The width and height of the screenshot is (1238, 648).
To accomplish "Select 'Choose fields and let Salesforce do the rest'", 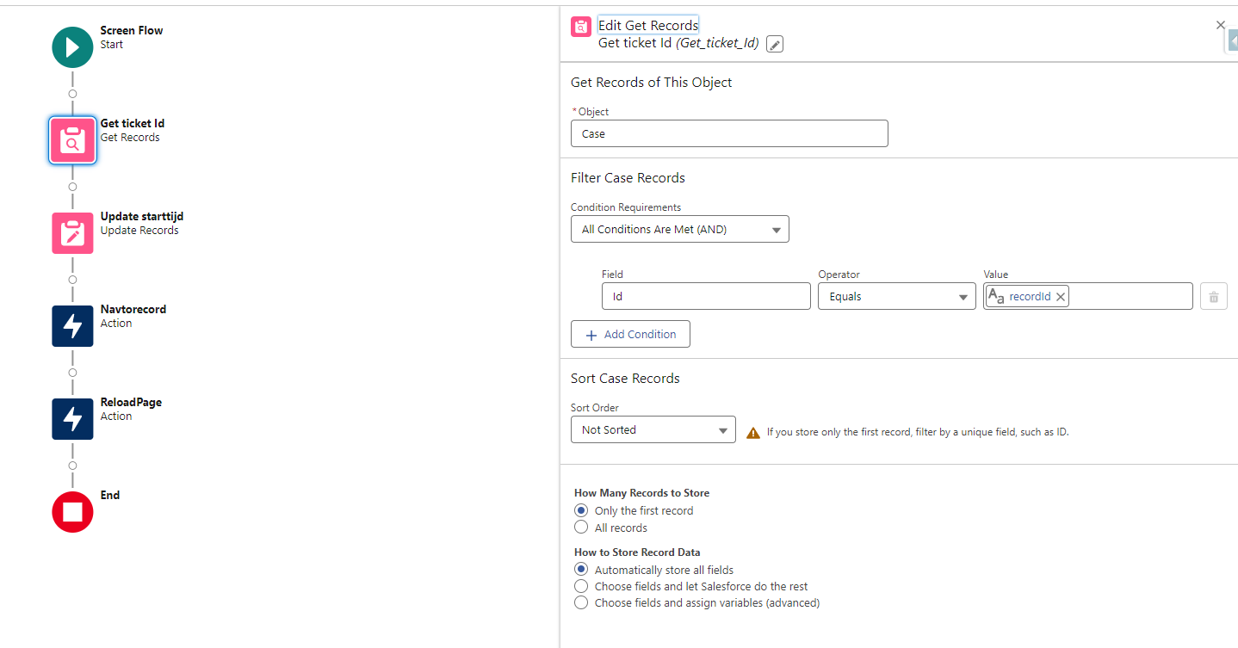I will 581,586.
